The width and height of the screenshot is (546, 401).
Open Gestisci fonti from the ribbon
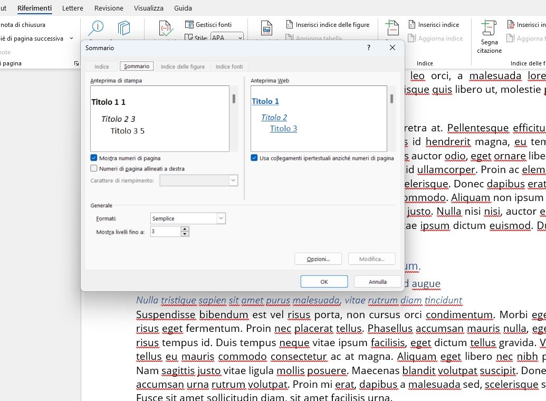[x=208, y=25]
